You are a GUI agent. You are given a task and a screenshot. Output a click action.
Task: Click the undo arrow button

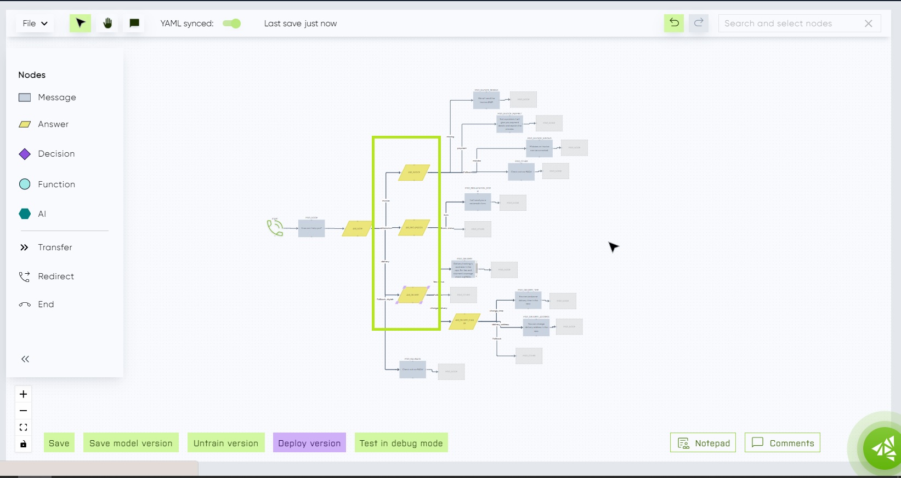pos(674,23)
